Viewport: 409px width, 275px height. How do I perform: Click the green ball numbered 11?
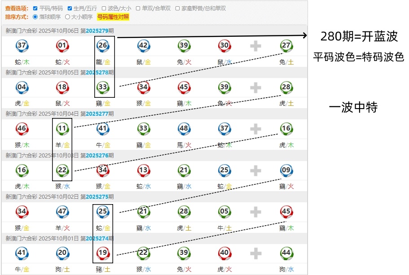[62, 129]
